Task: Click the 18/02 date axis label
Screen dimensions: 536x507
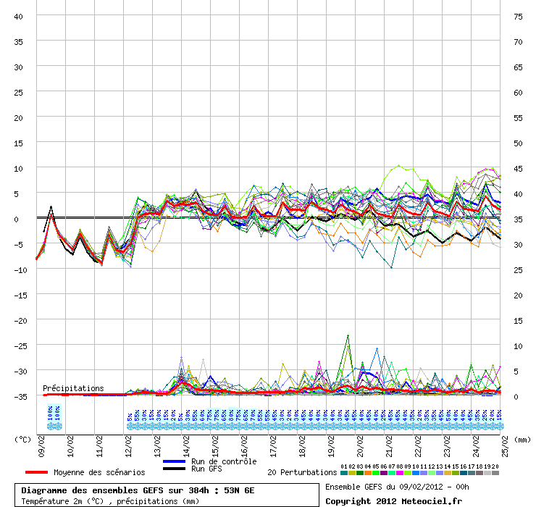Action: pos(302,446)
